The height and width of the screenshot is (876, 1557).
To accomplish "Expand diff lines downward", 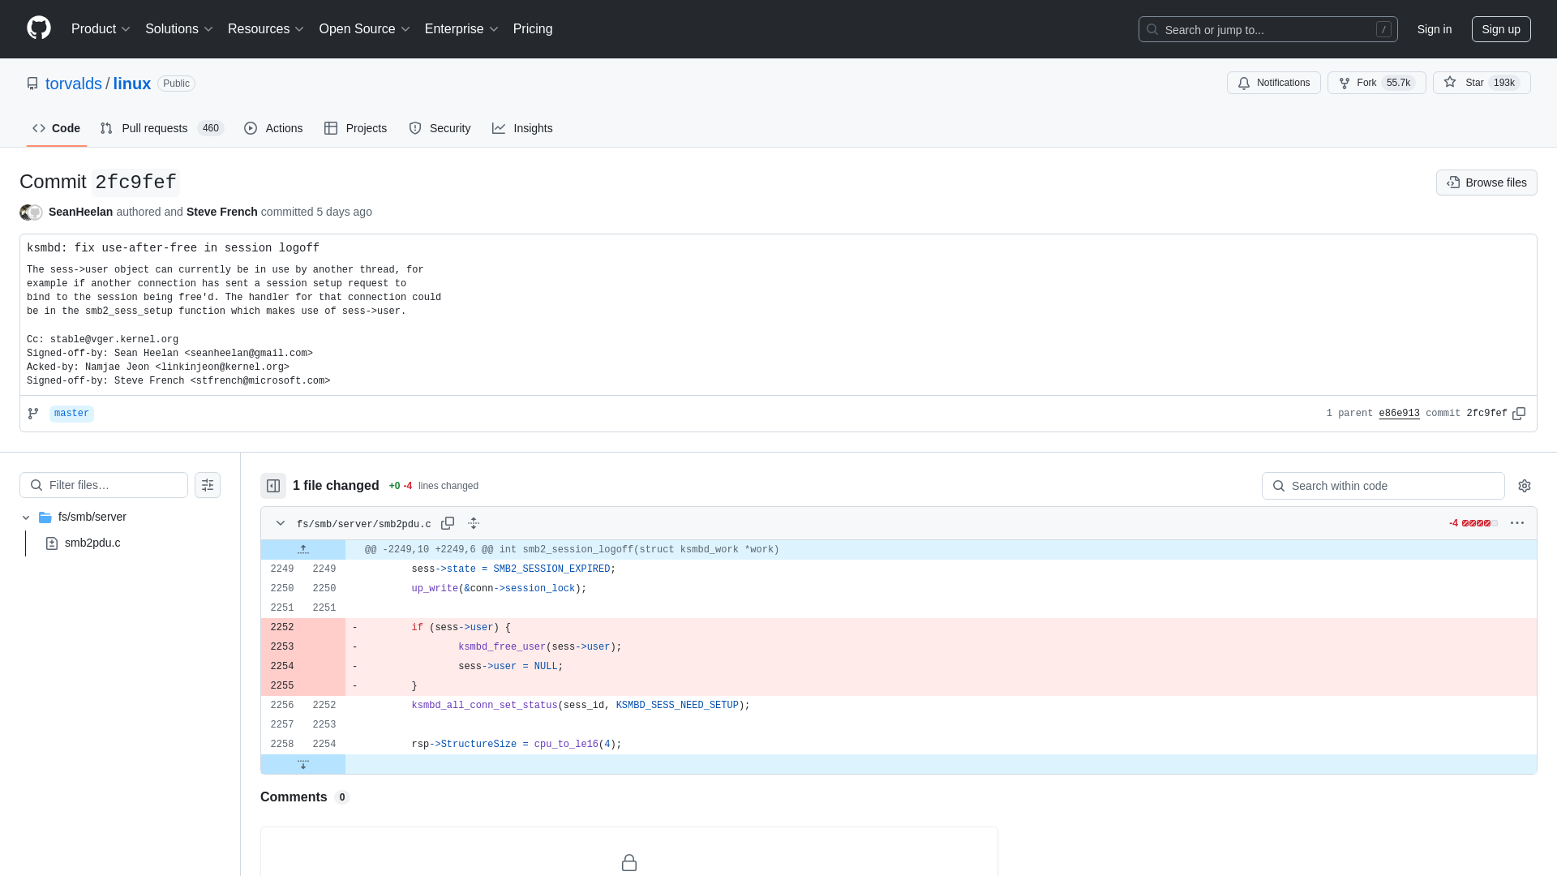I will point(303,764).
